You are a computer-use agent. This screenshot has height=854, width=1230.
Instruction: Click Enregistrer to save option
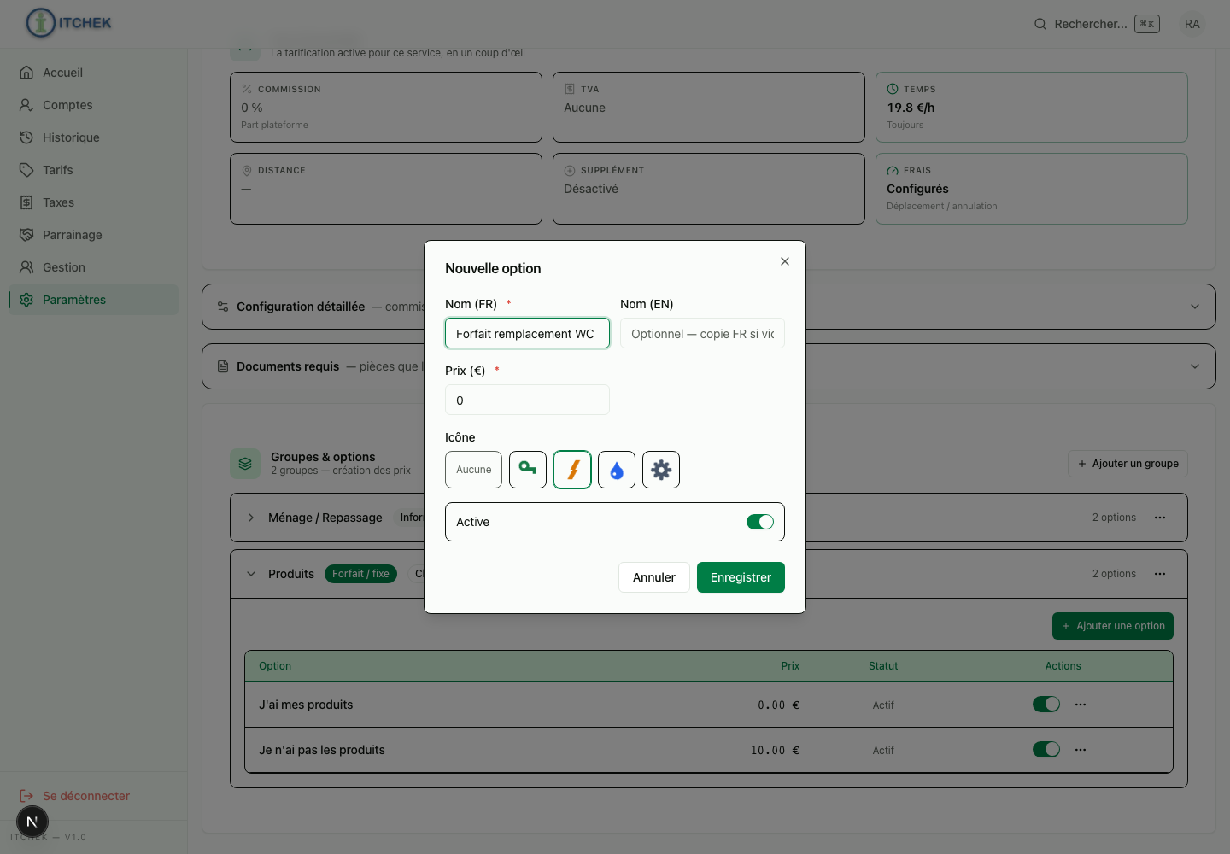click(741, 577)
